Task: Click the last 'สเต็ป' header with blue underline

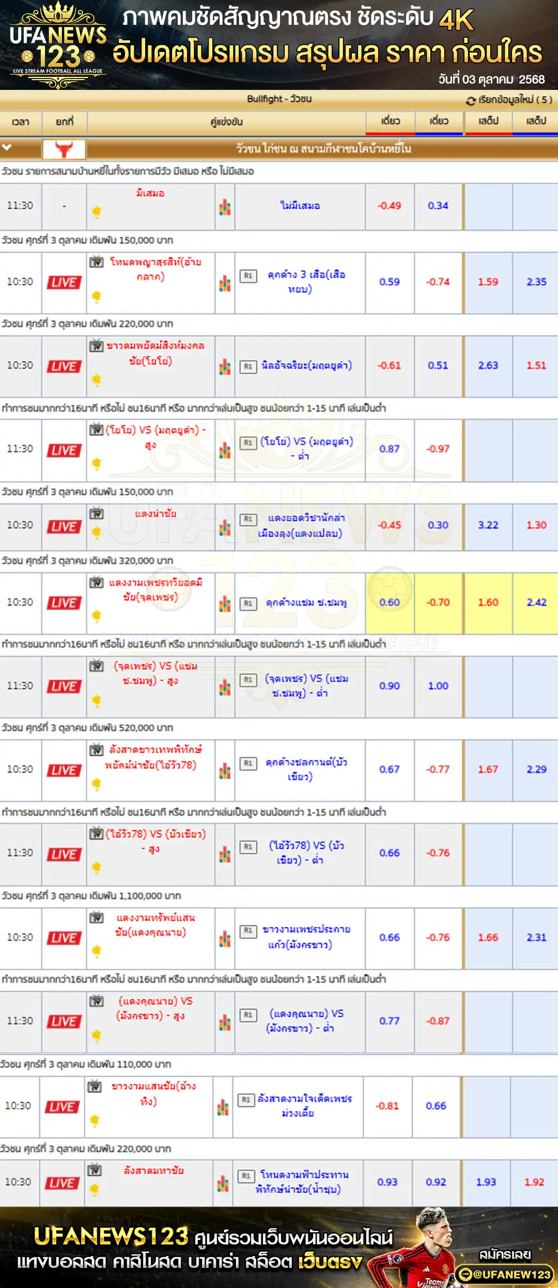Action: (x=536, y=121)
